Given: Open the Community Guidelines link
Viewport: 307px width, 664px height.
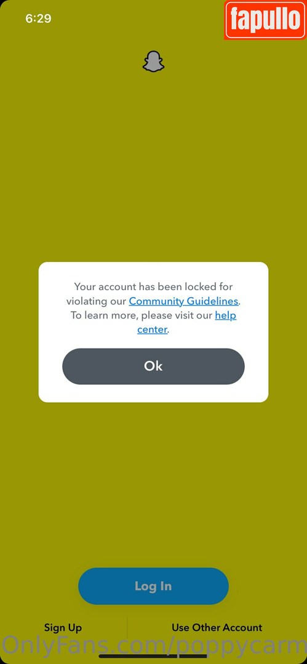Looking at the screenshot, I should click(x=183, y=301).
